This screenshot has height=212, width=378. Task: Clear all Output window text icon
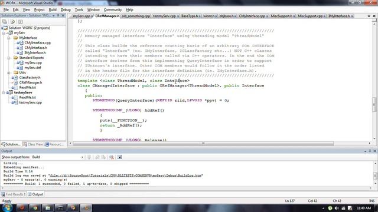[112, 157]
